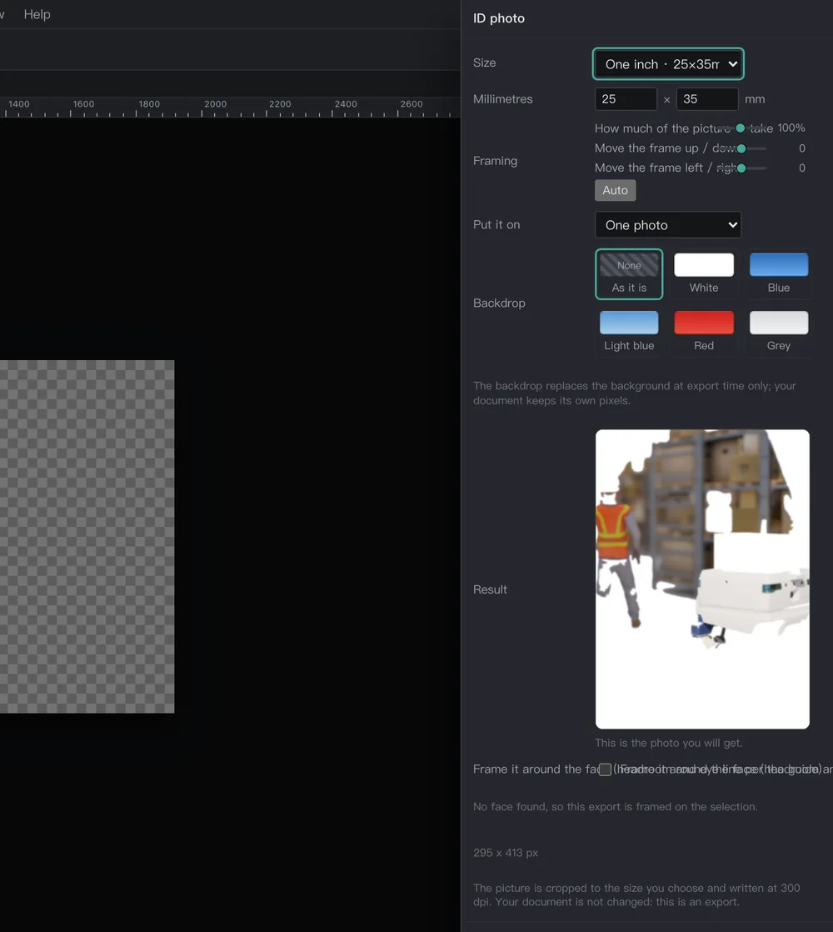Edit the millimetres width field showing 25
833x932 pixels.
[x=626, y=98]
